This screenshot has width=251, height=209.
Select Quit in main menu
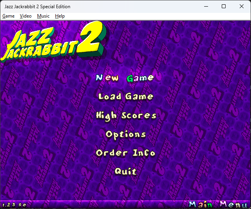[x=126, y=171]
